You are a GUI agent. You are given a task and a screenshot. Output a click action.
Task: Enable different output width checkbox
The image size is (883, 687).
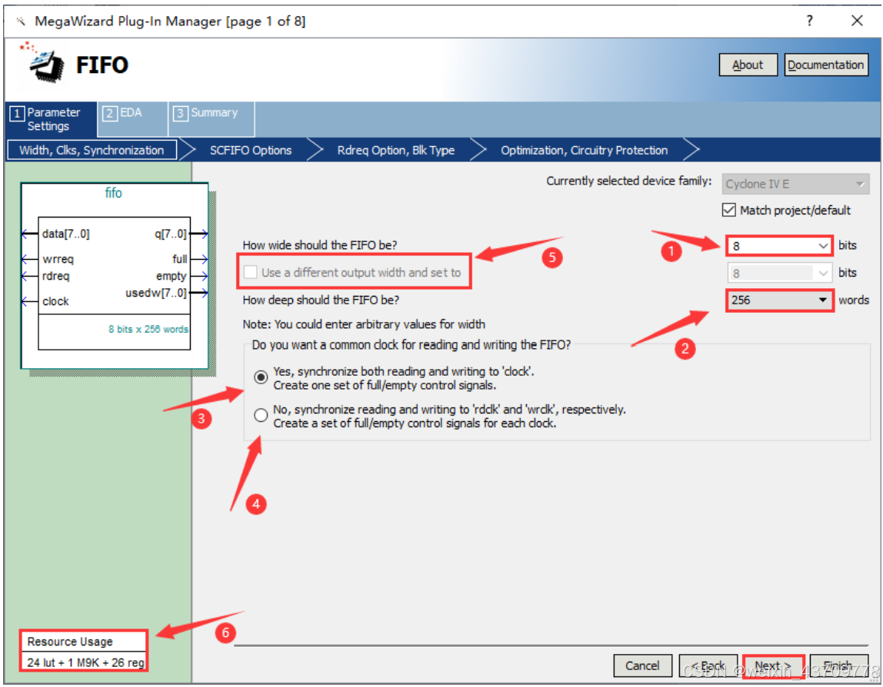pos(251,272)
